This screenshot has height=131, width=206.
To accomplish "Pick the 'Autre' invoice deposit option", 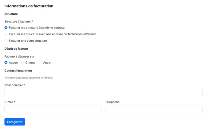I will [40, 63].
